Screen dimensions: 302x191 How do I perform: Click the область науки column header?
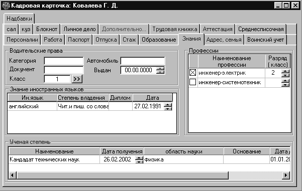(x=184, y=151)
